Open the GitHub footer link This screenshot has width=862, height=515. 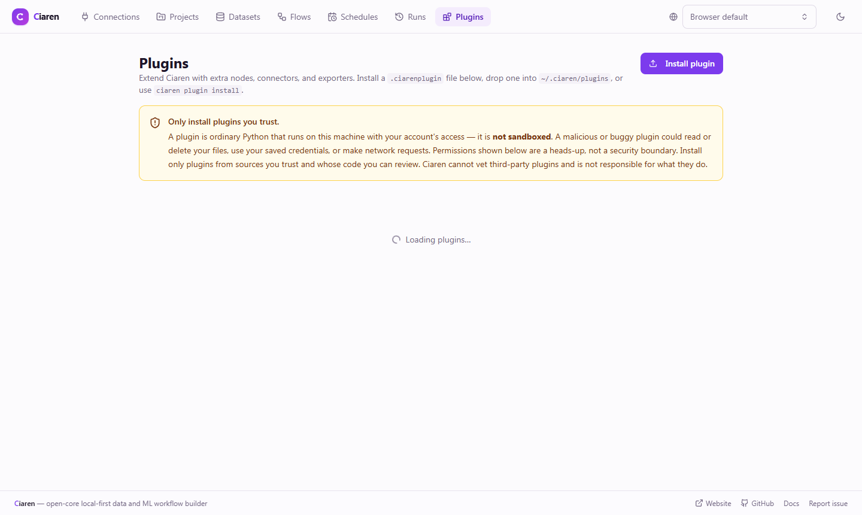tap(757, 504)
